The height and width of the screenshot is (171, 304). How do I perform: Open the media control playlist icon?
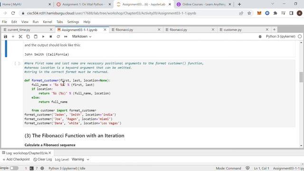point(283,13)
